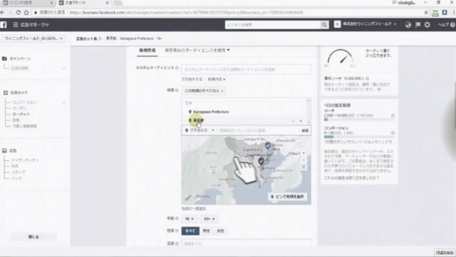The width and height of the screenshot is (456, 257).
Task: Click the 広告セット grid icon
Action: 6,93
